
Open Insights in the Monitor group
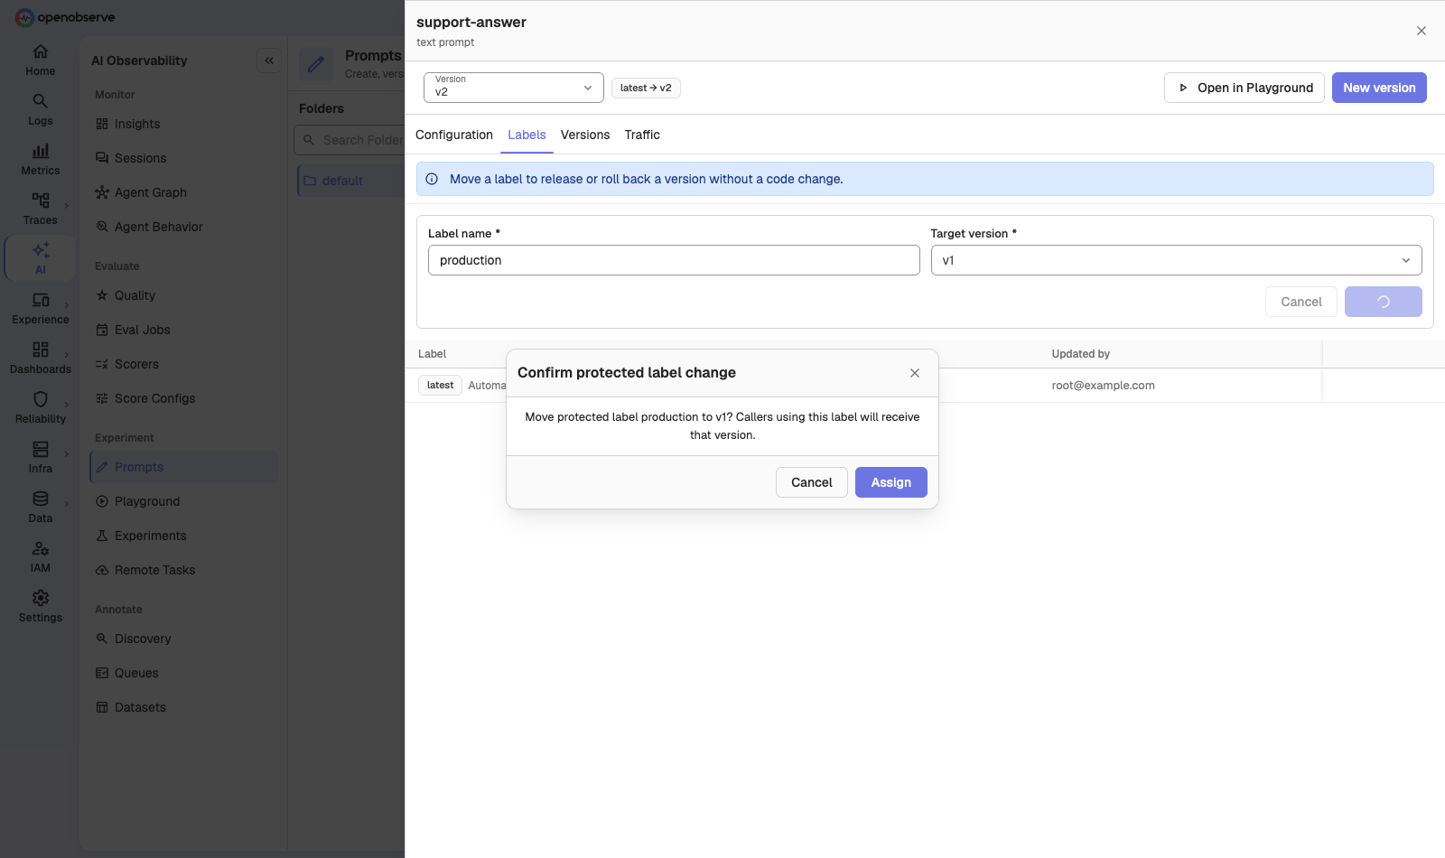[x=183, y=124]
